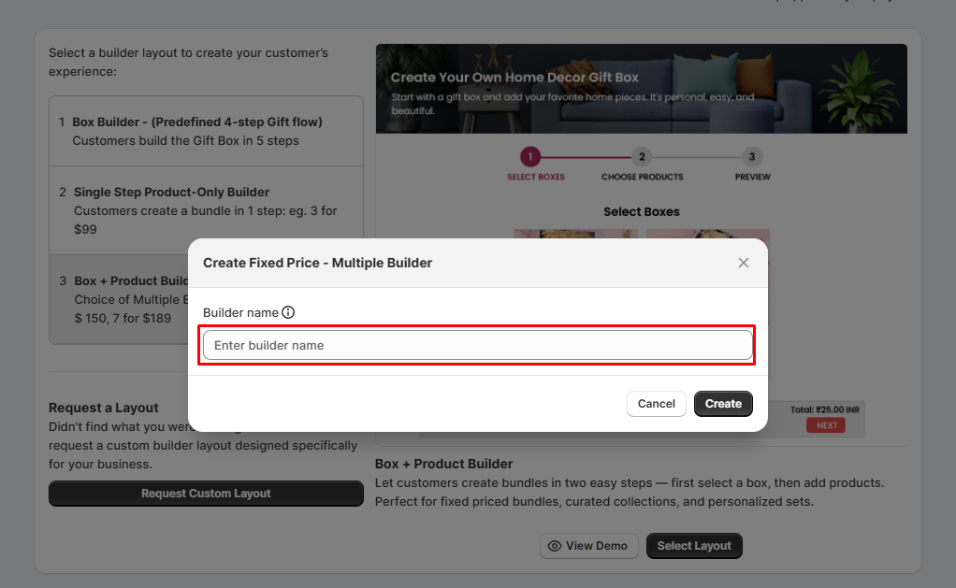The height and width of the screenshot is (588, 956).
Task: Select the first box thumbnail image
Action: 575,234
